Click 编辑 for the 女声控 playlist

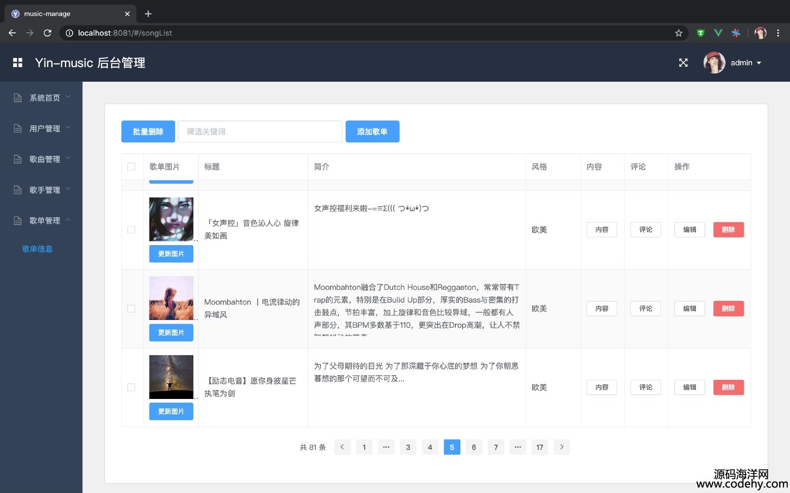[689, 230]
